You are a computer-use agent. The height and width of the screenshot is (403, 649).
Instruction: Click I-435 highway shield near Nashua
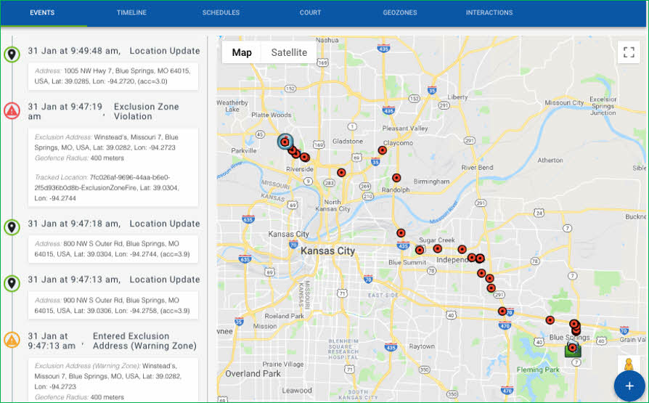[x=384, y=48]
